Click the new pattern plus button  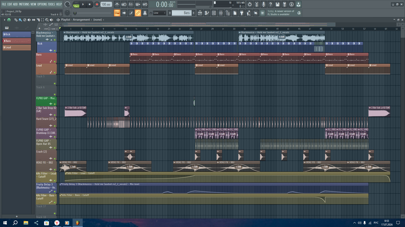click(194, 13)
